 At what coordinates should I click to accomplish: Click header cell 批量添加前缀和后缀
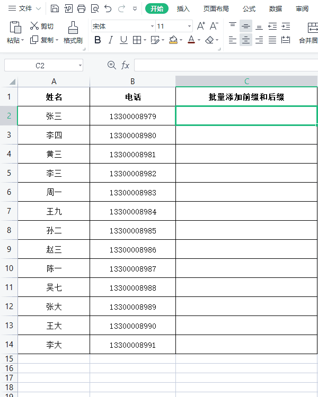tap(246, 97)
